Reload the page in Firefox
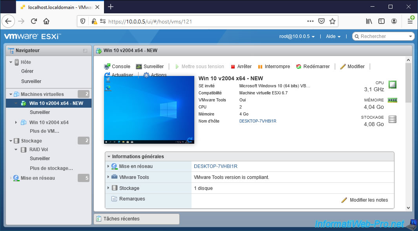This screenshot has height=231, width=418. coord(34,21)
